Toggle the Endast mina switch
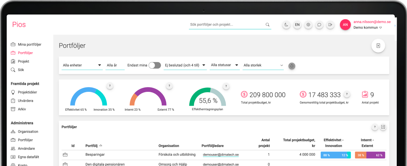This screenshot has height=166, width=407. tap(155, 65)
